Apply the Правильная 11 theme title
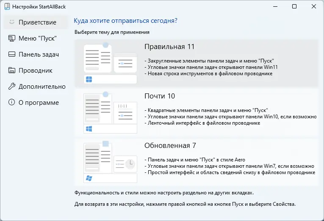 point(169,47)
